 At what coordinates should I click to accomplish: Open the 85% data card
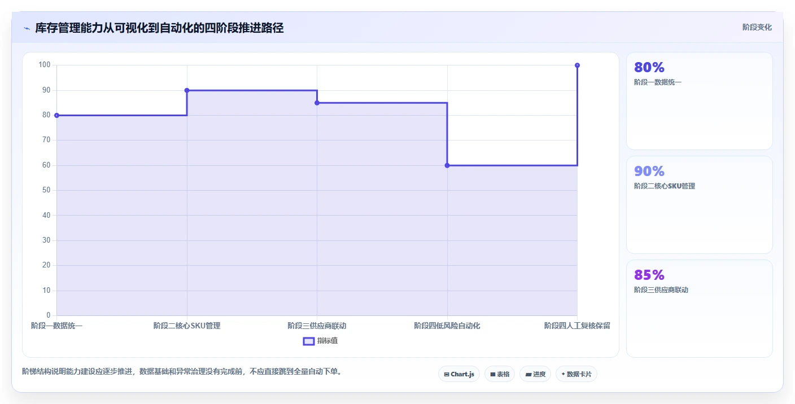(700, 309)
